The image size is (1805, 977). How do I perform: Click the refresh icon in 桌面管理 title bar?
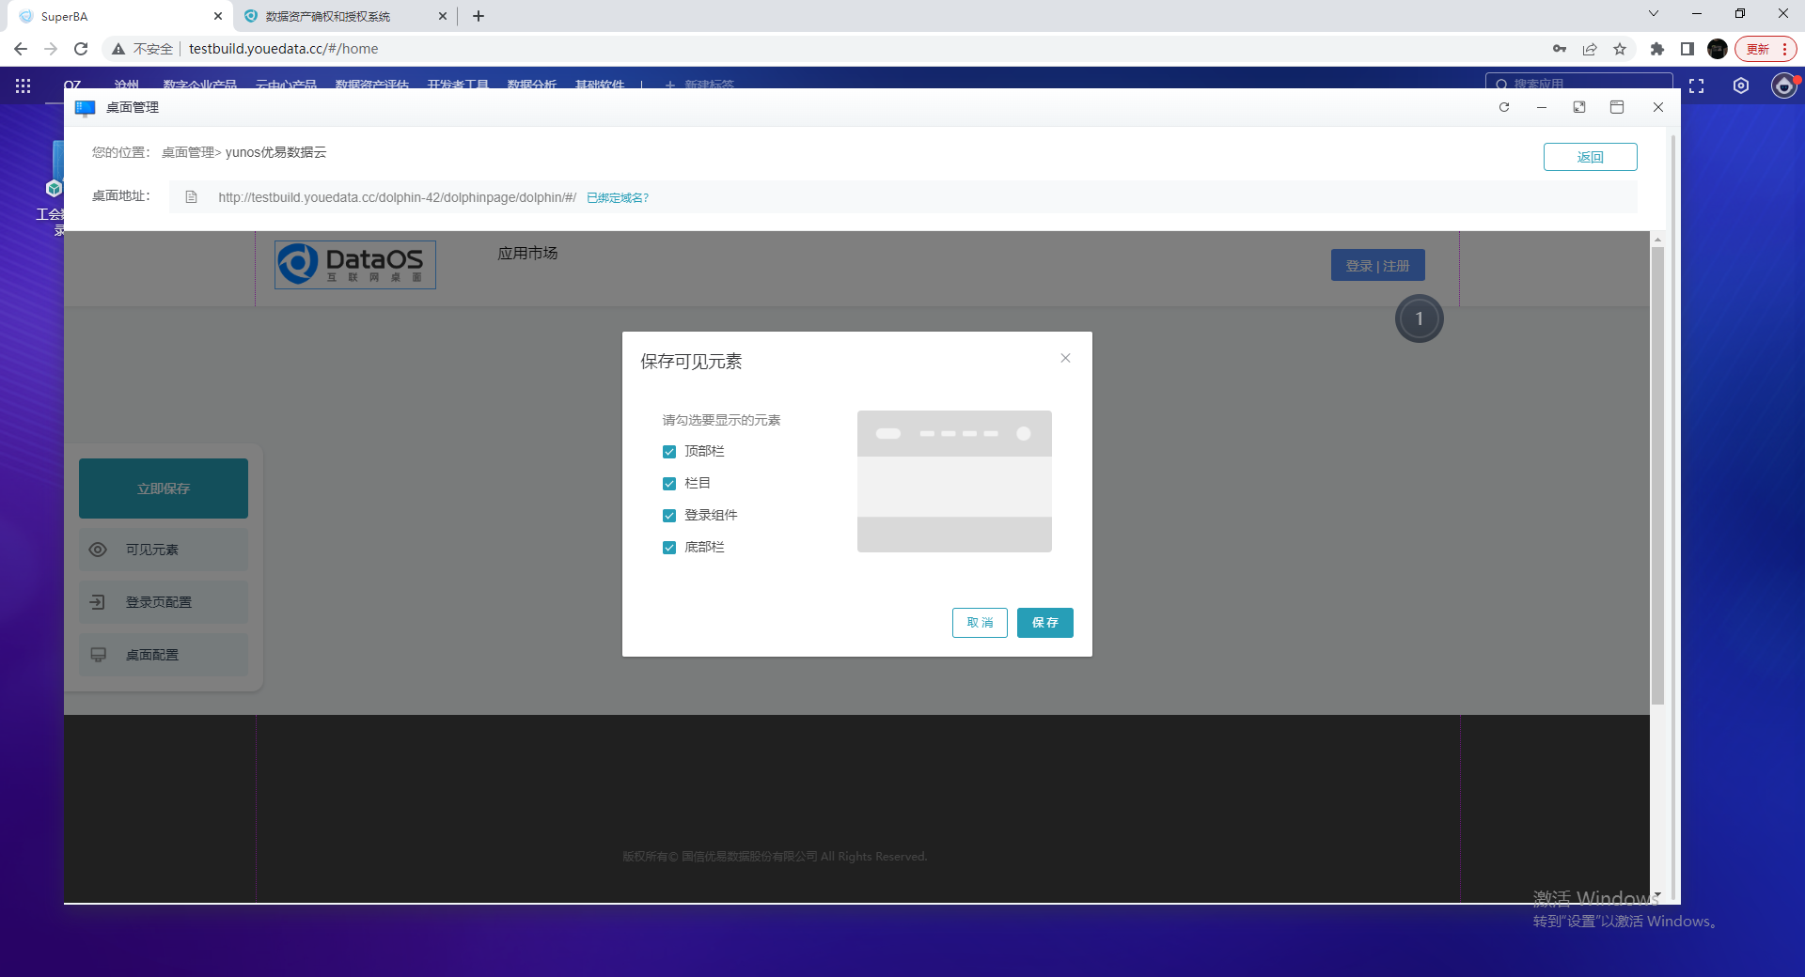[x=1504, y=107]
